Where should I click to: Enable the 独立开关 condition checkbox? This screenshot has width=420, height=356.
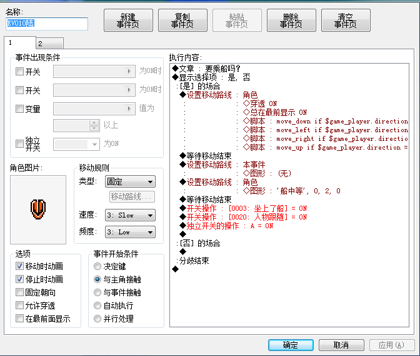tap(19, 143)
